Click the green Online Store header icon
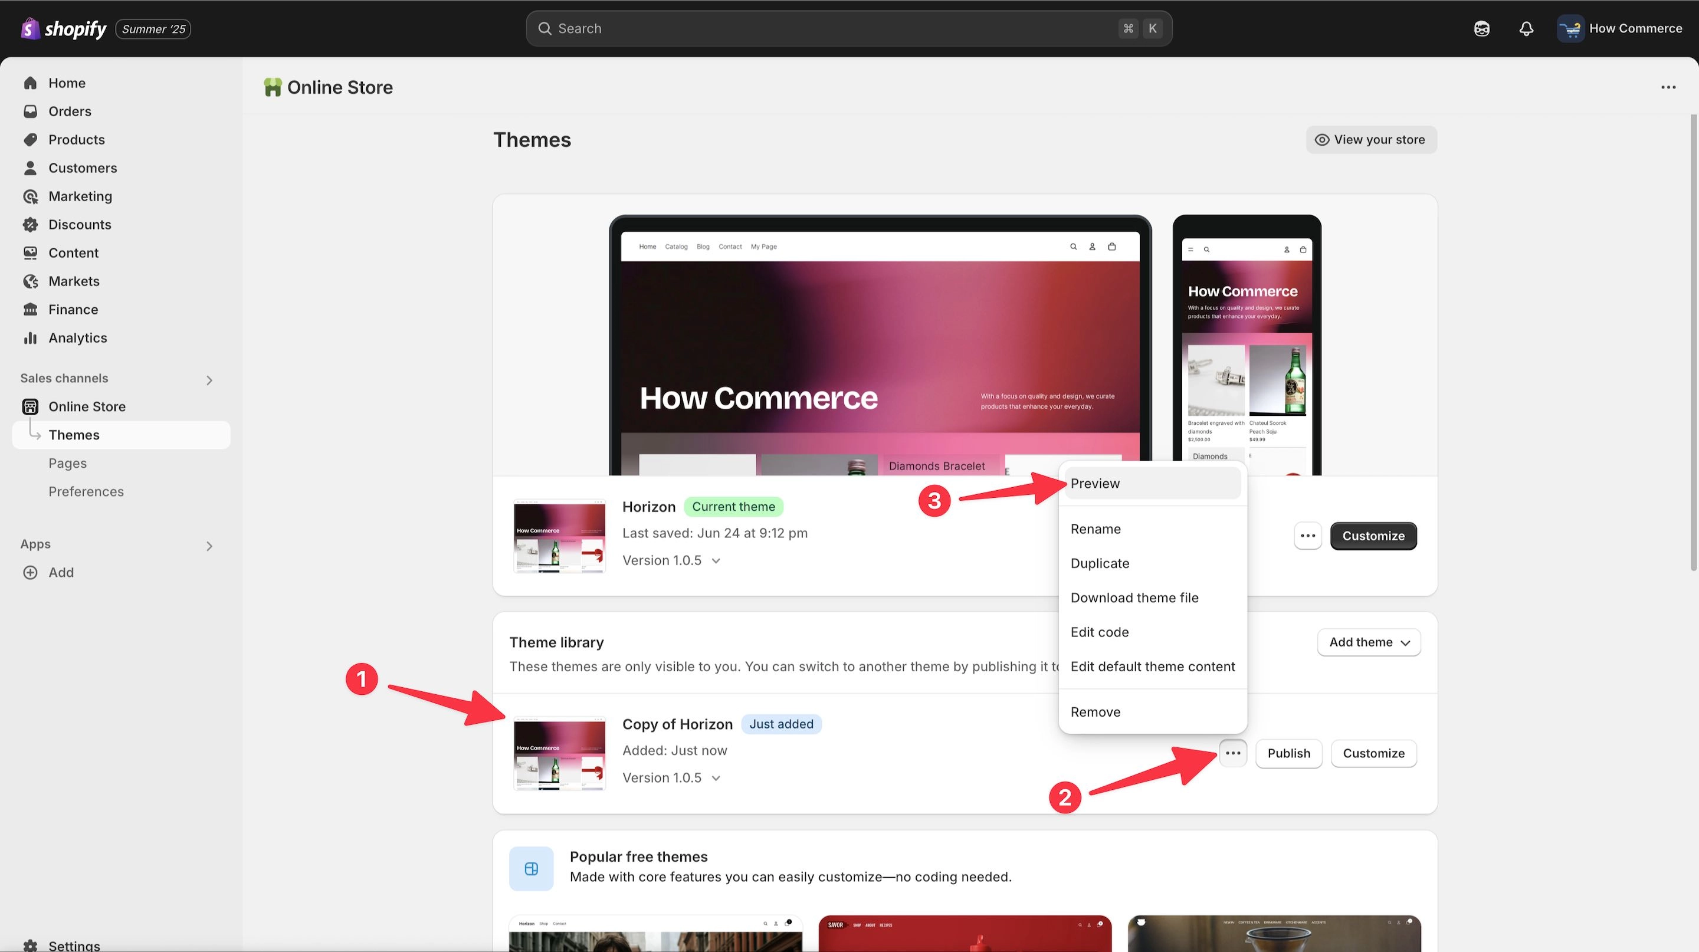This screenshot has width=1699, height=952. 273,87
